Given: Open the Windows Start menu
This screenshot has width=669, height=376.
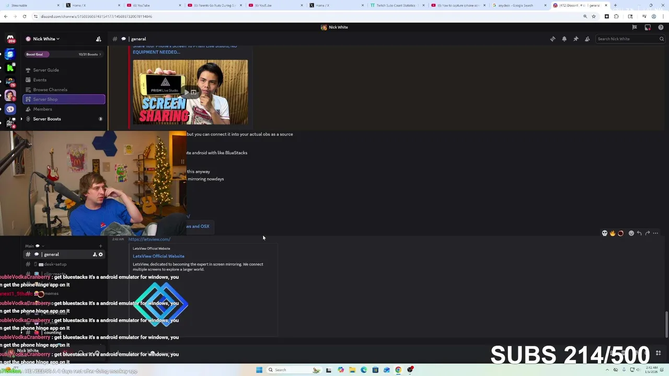Looking at the screenshot, I should (x=259, y=370).
